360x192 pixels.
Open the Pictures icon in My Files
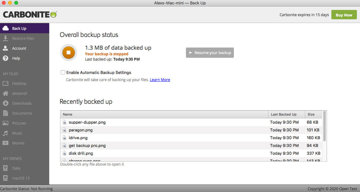pyautogui.click(x=5, y=123)
